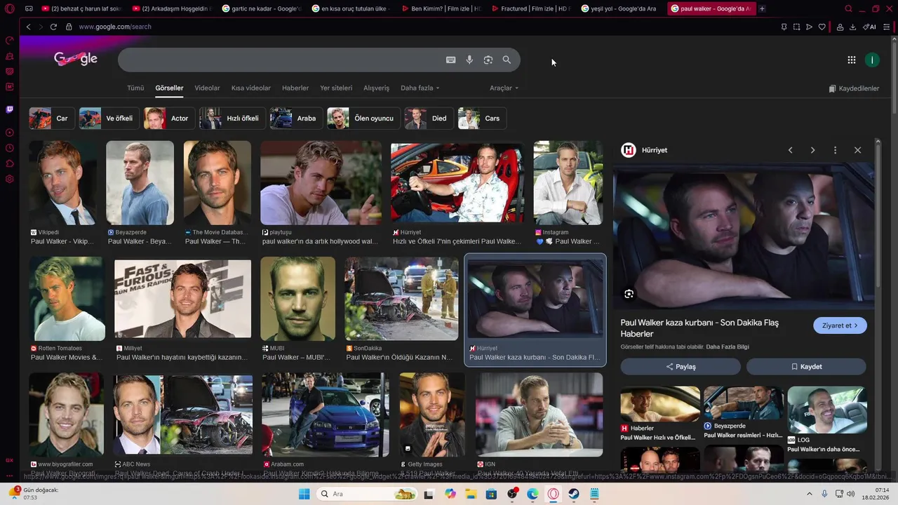Viewport: 898px width, 505px height.
Task: Open File Explorer from the taskbar
Action: click(x=471, y=494)
